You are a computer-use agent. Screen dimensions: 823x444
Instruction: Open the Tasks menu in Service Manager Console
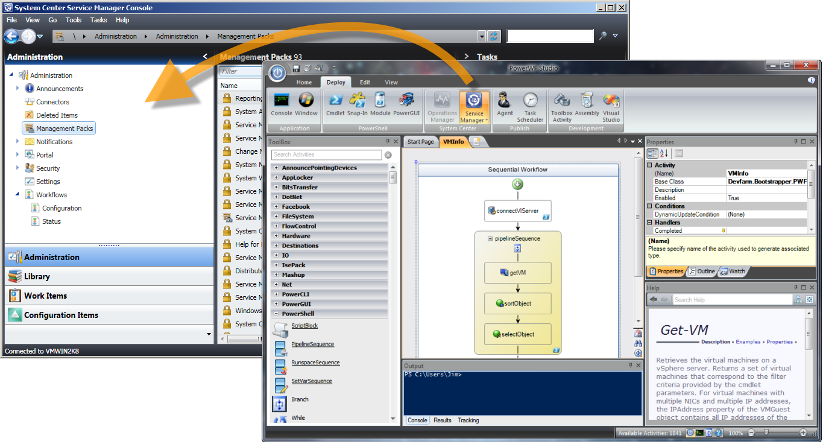click(x=99, y=20)
